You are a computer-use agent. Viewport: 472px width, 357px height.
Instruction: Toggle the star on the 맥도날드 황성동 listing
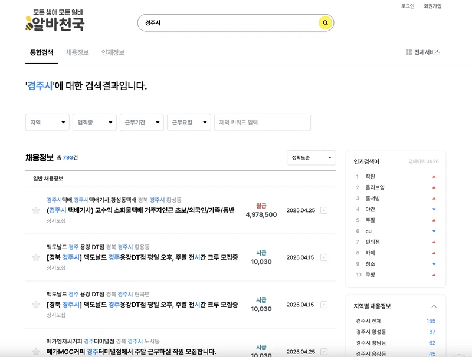(34, 256)
